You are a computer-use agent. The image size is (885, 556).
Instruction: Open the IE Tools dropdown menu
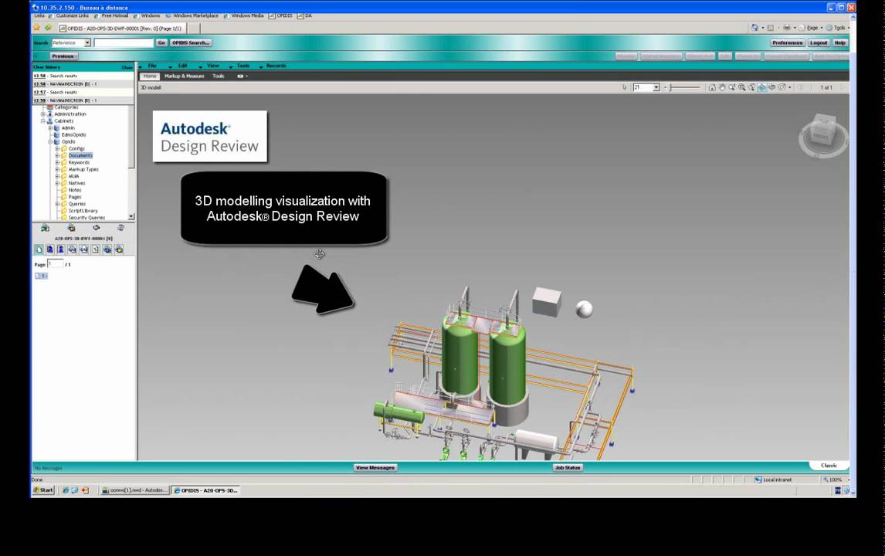click(x=838, y=28)
